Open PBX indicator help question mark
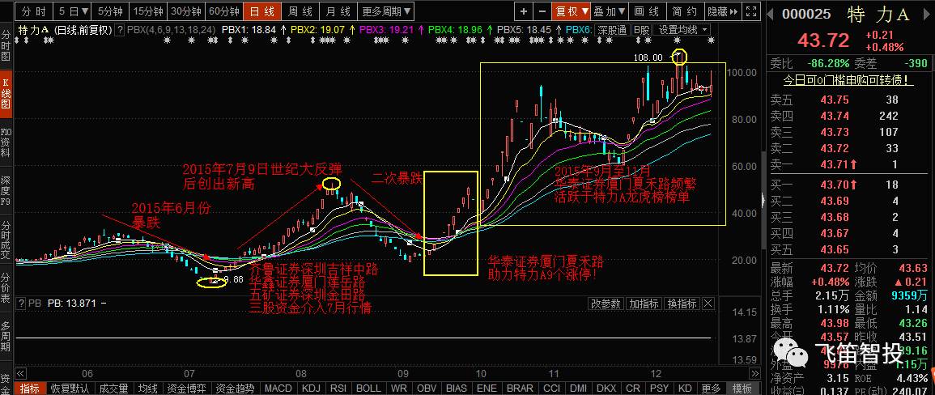 (x=120, y=29)
